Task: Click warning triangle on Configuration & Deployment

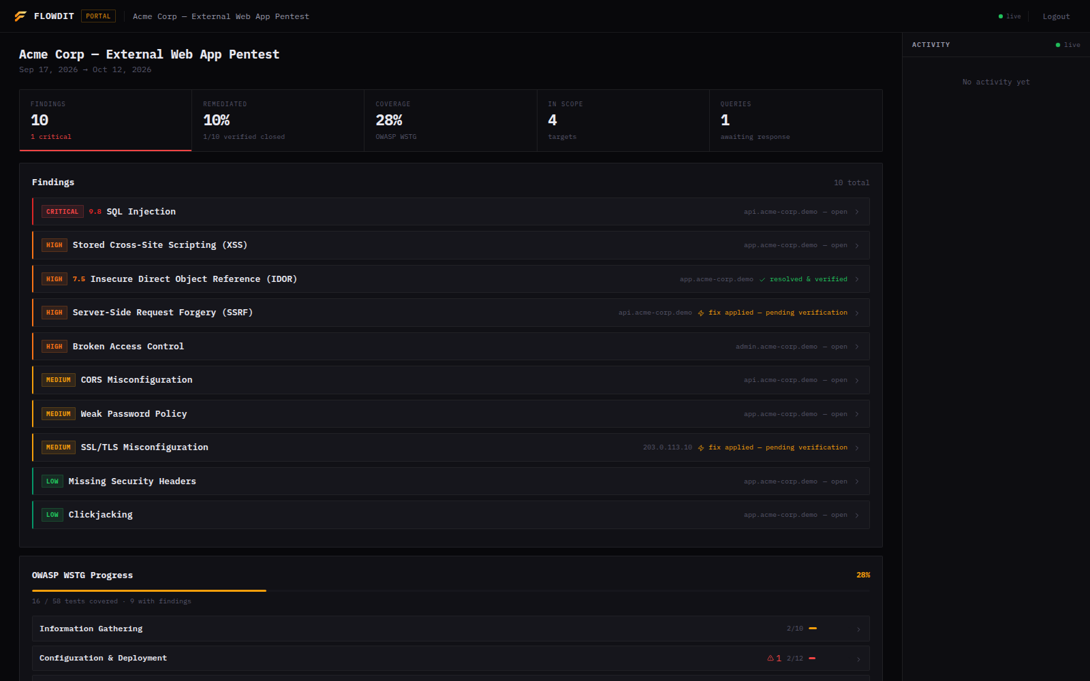Action: coord(770,658)
